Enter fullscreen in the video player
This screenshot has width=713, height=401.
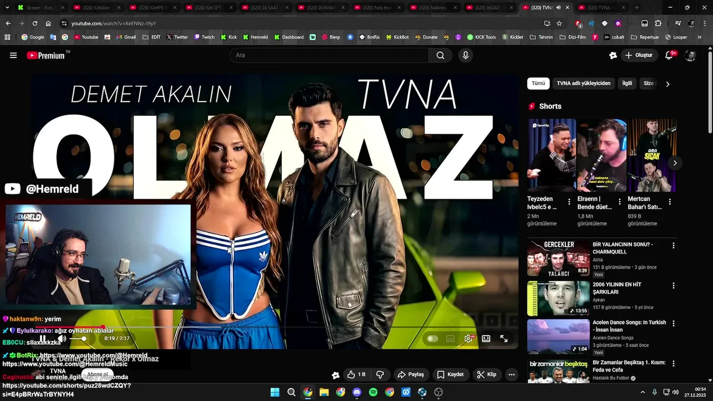(x=504, y=339)
